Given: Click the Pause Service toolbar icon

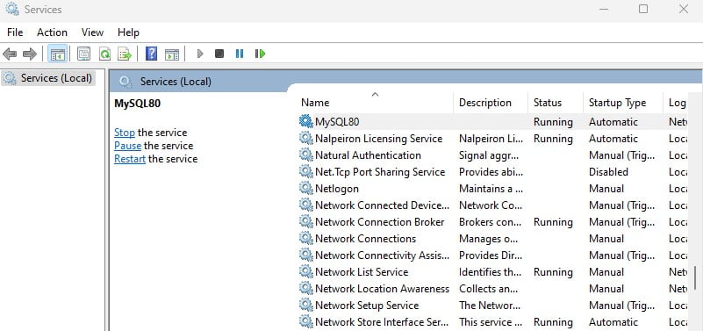Looking at the screenshot, I should (x=240, y=54).
